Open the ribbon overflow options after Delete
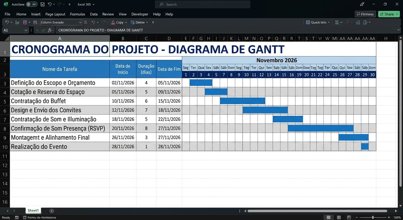Screen dimensions: 403x220 153,22
